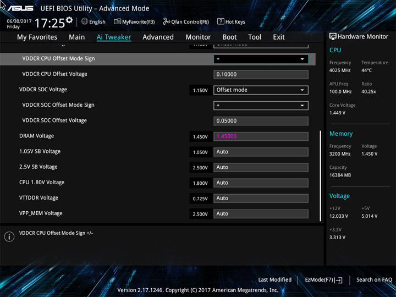Click the Memory section heading
The height and width of the screenshot is (297, 396).
click(341, 134)
